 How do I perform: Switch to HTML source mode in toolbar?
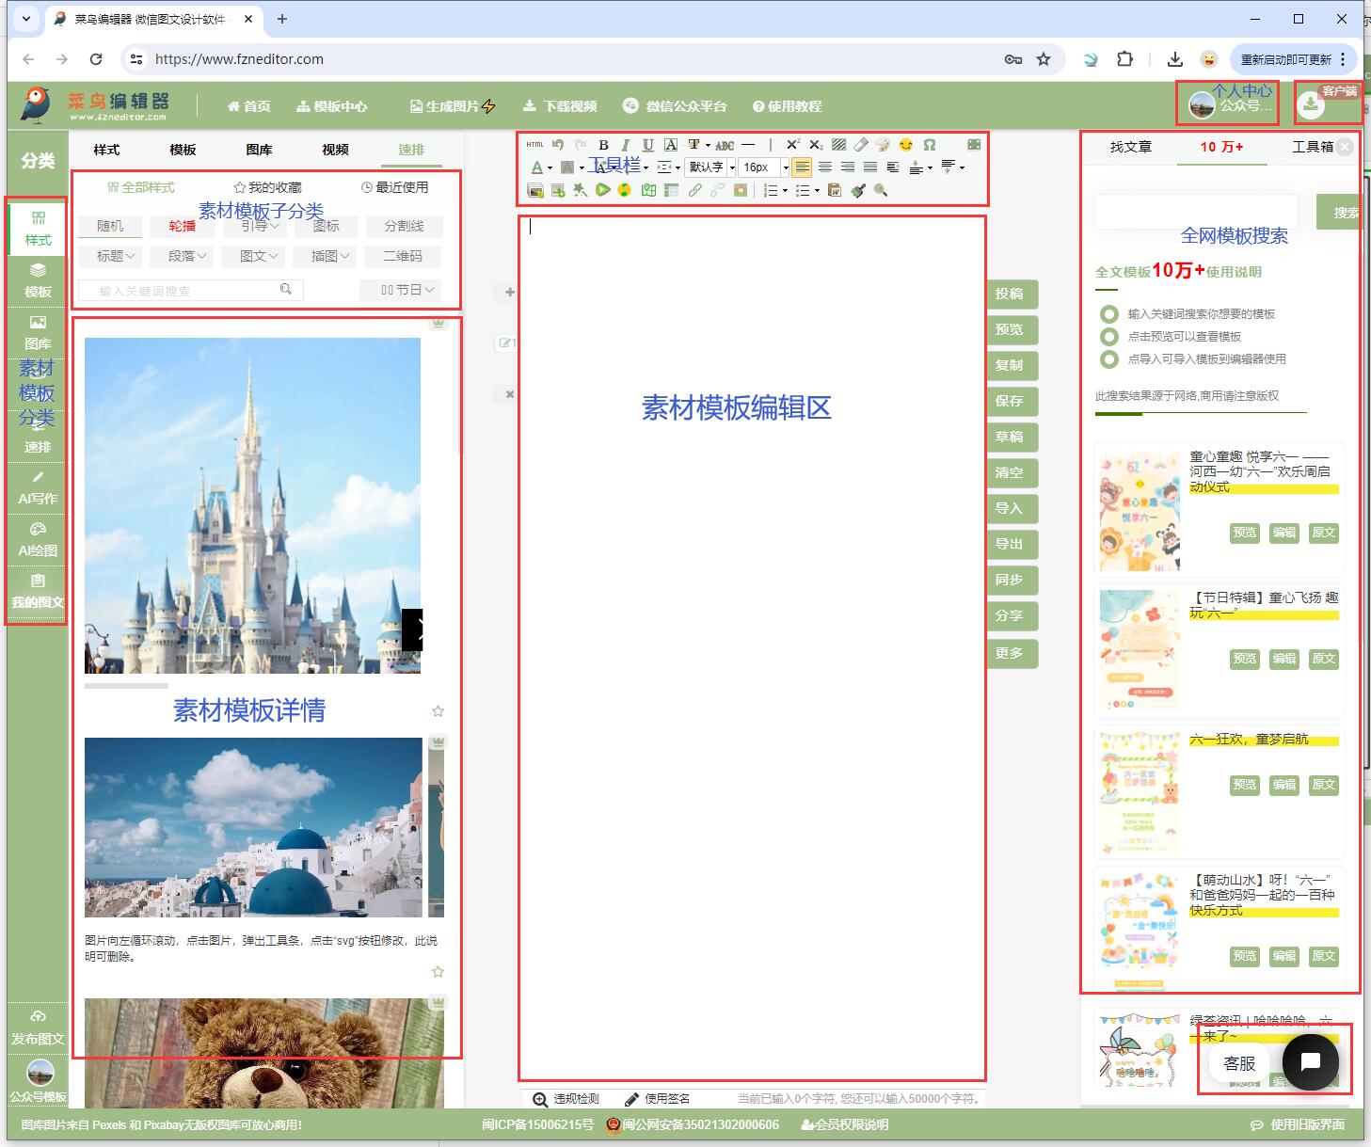[534, 145]
